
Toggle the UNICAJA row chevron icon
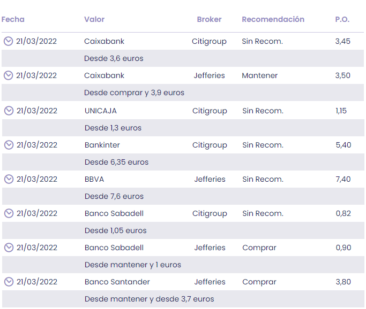click(9, 111)
